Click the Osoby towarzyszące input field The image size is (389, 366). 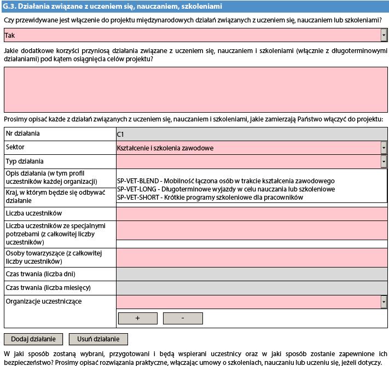(x=252, y=258)
